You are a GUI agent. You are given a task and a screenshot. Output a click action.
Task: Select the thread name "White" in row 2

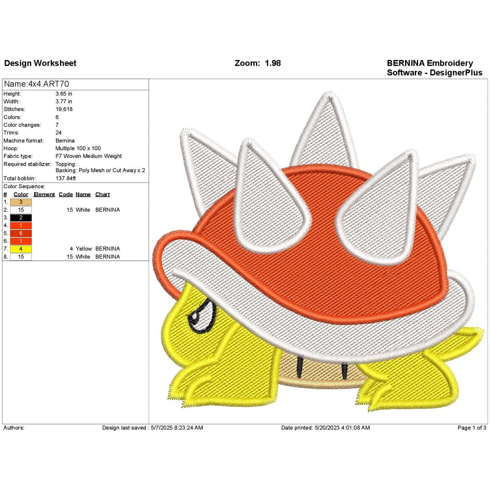pos(83,210)
